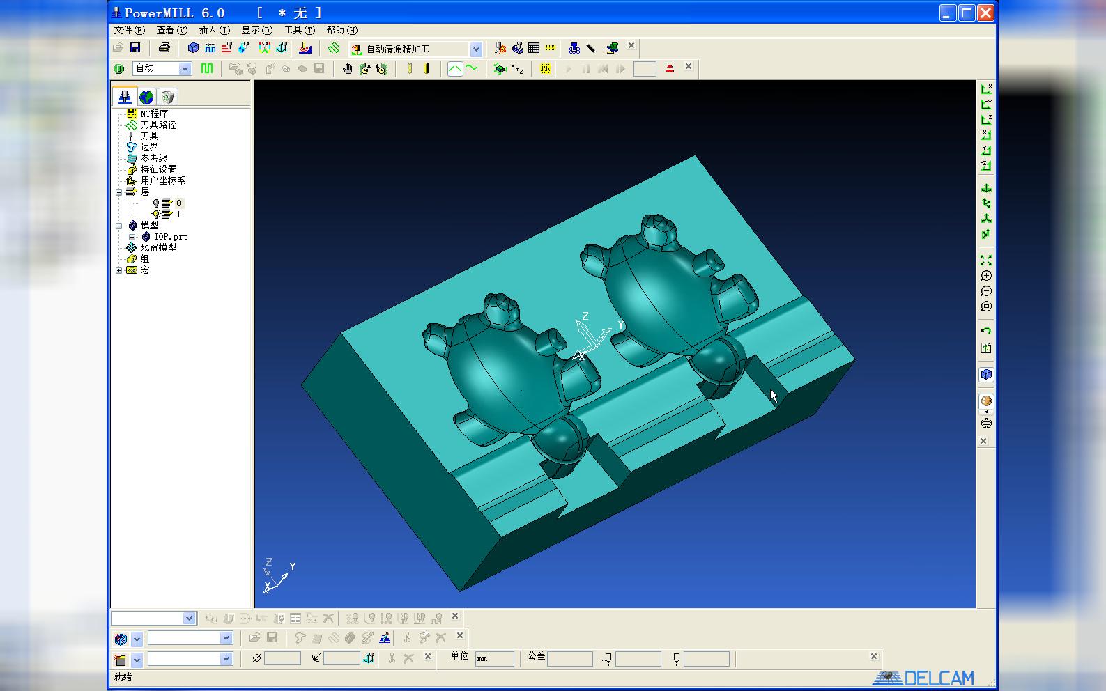Screen dimensions: 1106x691
Task: Collapse the 层 tree node
Action: tap(119, 192)
